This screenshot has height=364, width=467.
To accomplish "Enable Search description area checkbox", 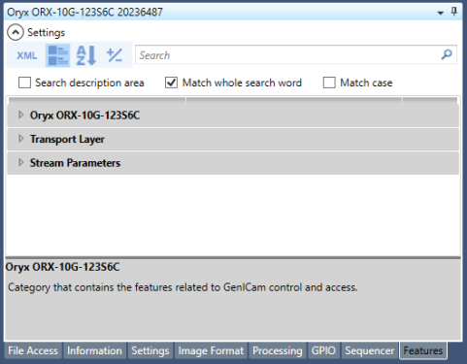I will (x=24, y=83).
